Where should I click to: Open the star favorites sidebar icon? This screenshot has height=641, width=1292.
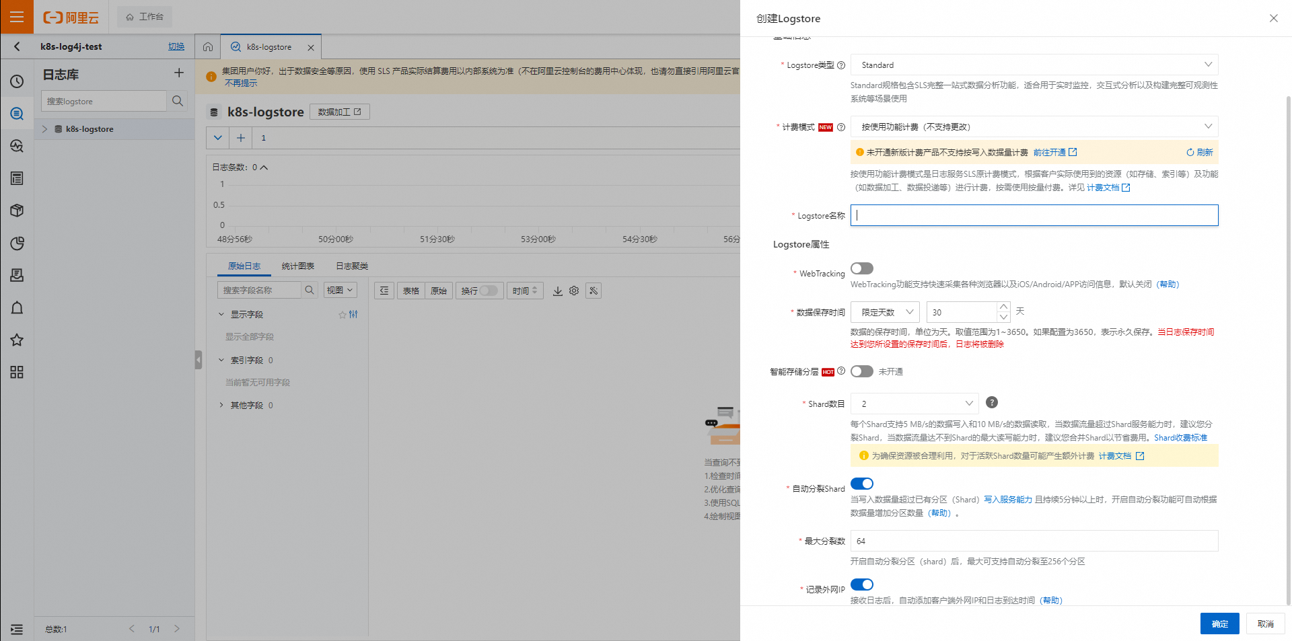tap(17, 340)
